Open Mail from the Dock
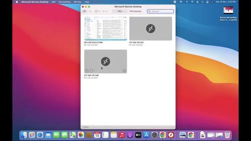251x141 pixels. (x=48, y=135)
